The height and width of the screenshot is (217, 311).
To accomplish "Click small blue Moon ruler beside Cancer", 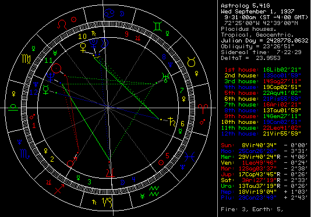I will [121, 14].
